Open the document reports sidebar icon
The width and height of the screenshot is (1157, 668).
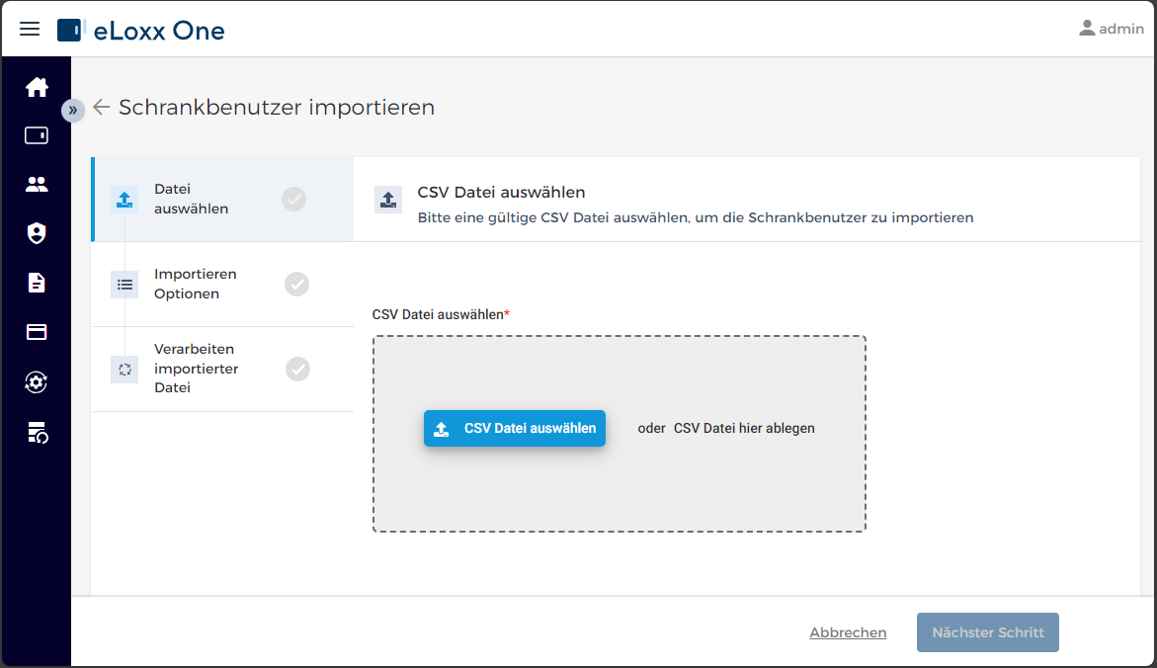(x=37, y=283)
